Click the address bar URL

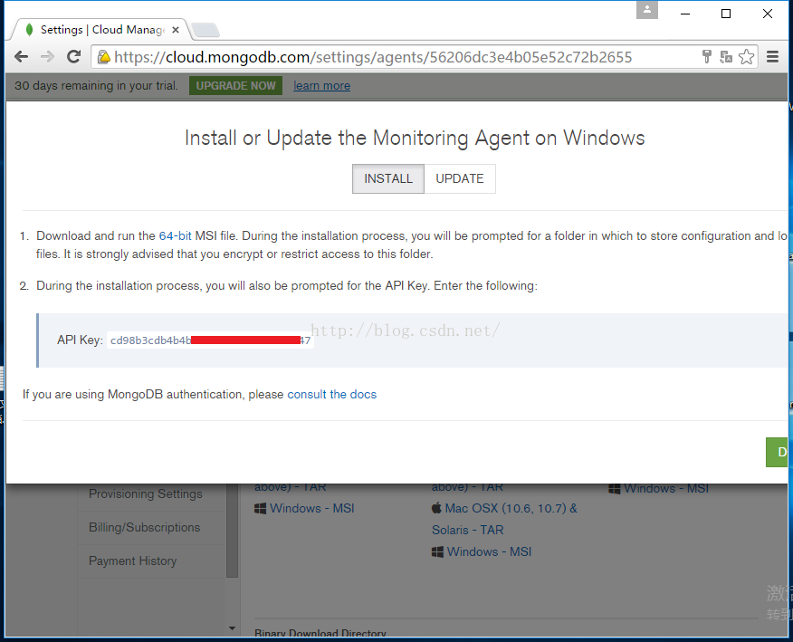(x=373, y=57)
